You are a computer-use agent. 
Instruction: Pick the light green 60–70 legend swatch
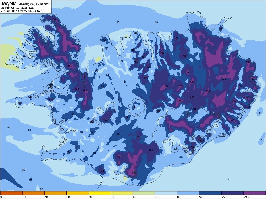(144, 193)
